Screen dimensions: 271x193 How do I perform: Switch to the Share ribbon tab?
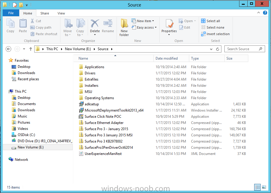pos(45,13)
